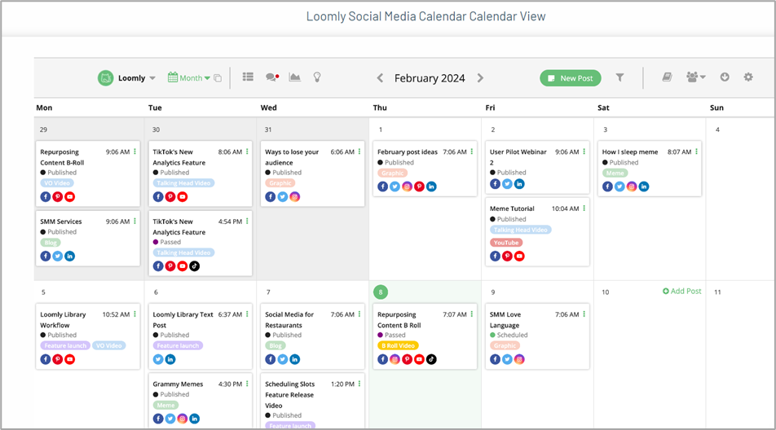
Task: Open the Meme Tutorial post title
Action: coord(512,208)
